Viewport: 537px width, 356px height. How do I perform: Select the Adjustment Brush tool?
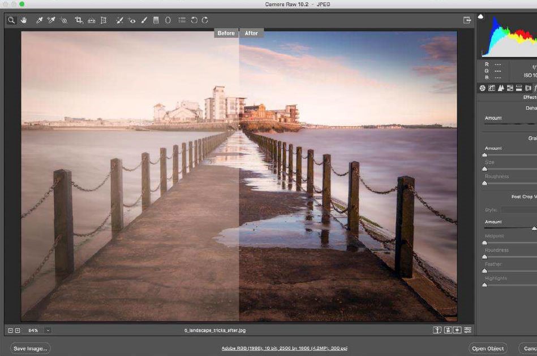(144, 20)
